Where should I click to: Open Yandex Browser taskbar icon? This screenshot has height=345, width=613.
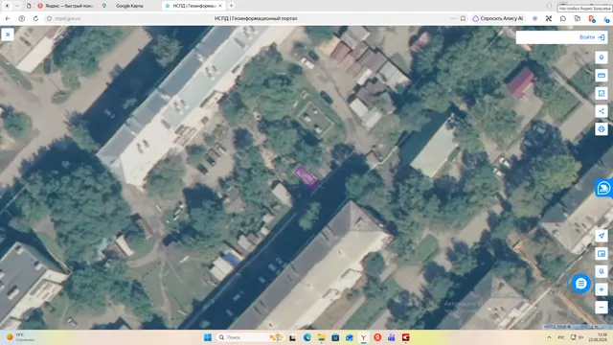click(363, 337)
